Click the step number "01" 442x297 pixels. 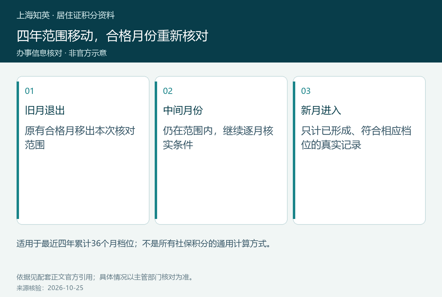point(30,91)
